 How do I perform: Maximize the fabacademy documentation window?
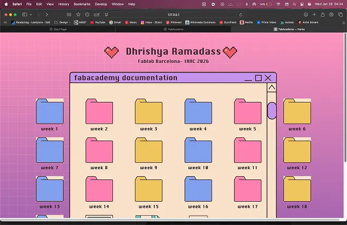coord(258,78)
